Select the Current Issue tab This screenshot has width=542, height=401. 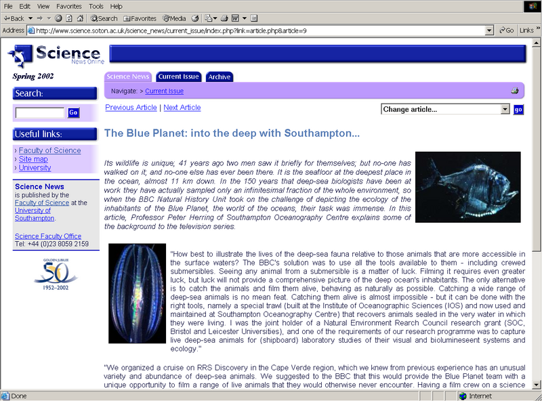pos(178,77)
